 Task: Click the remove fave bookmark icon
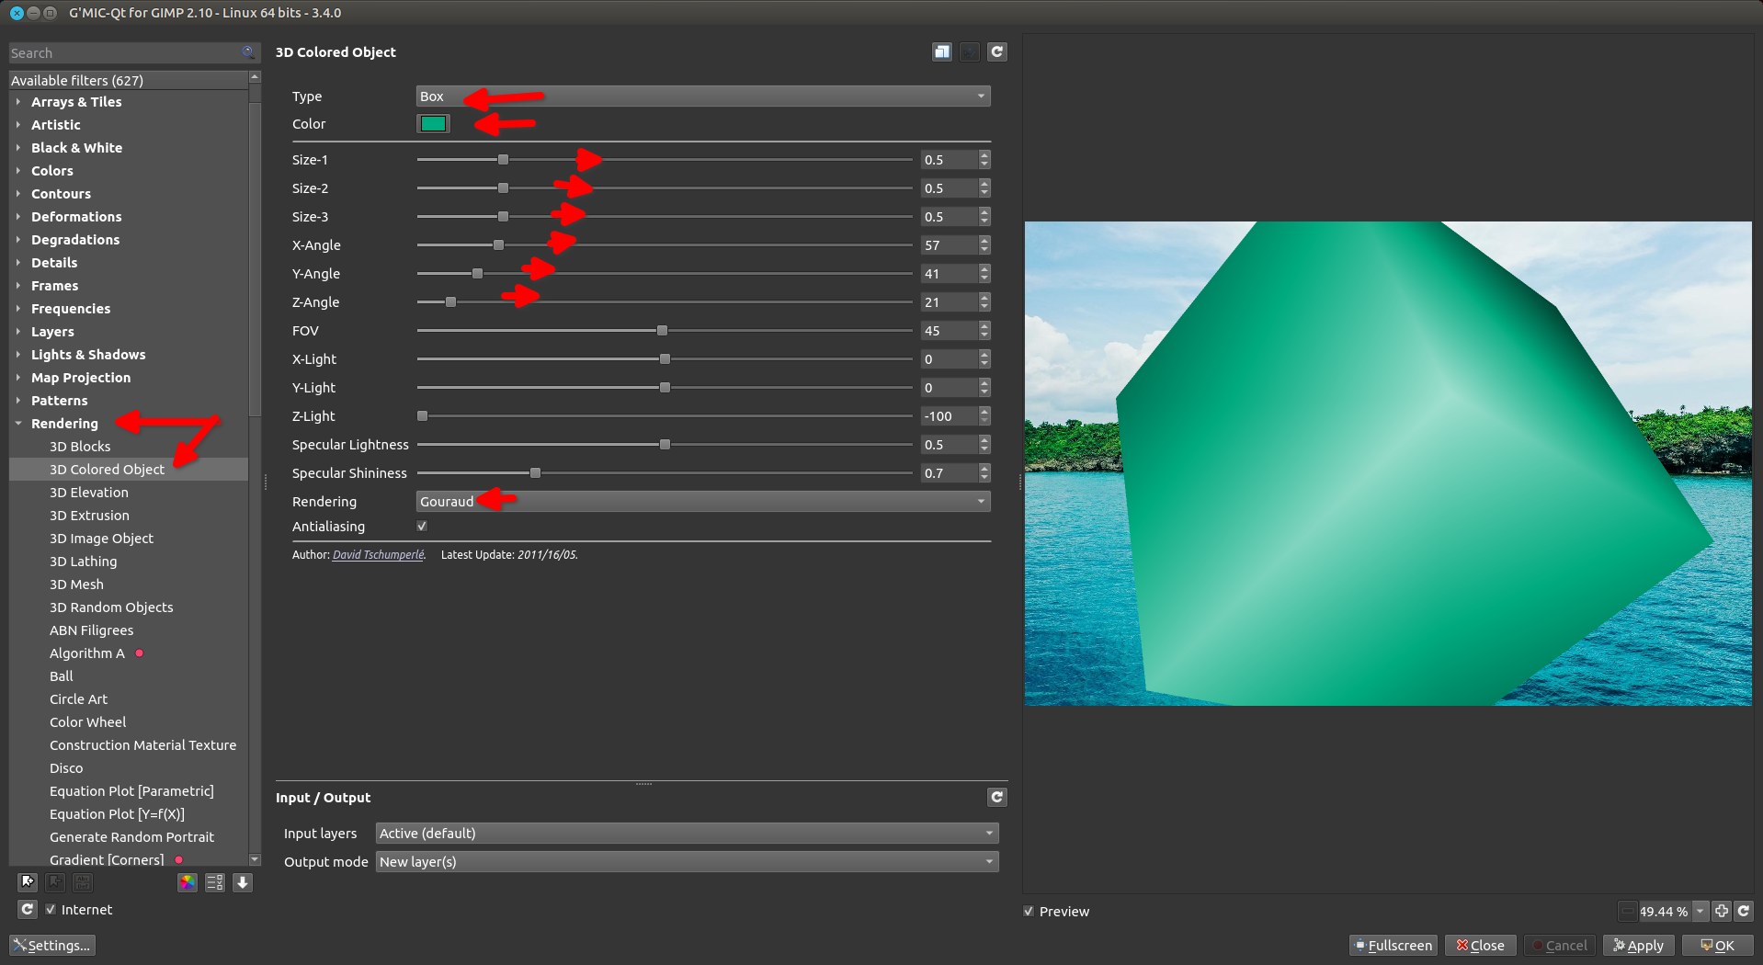point(55,882)
